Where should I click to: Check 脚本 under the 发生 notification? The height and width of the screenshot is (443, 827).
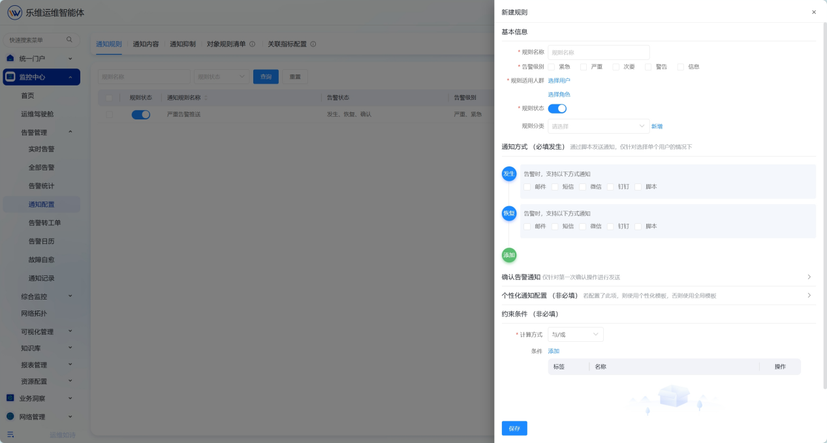(x=638, y=187)
